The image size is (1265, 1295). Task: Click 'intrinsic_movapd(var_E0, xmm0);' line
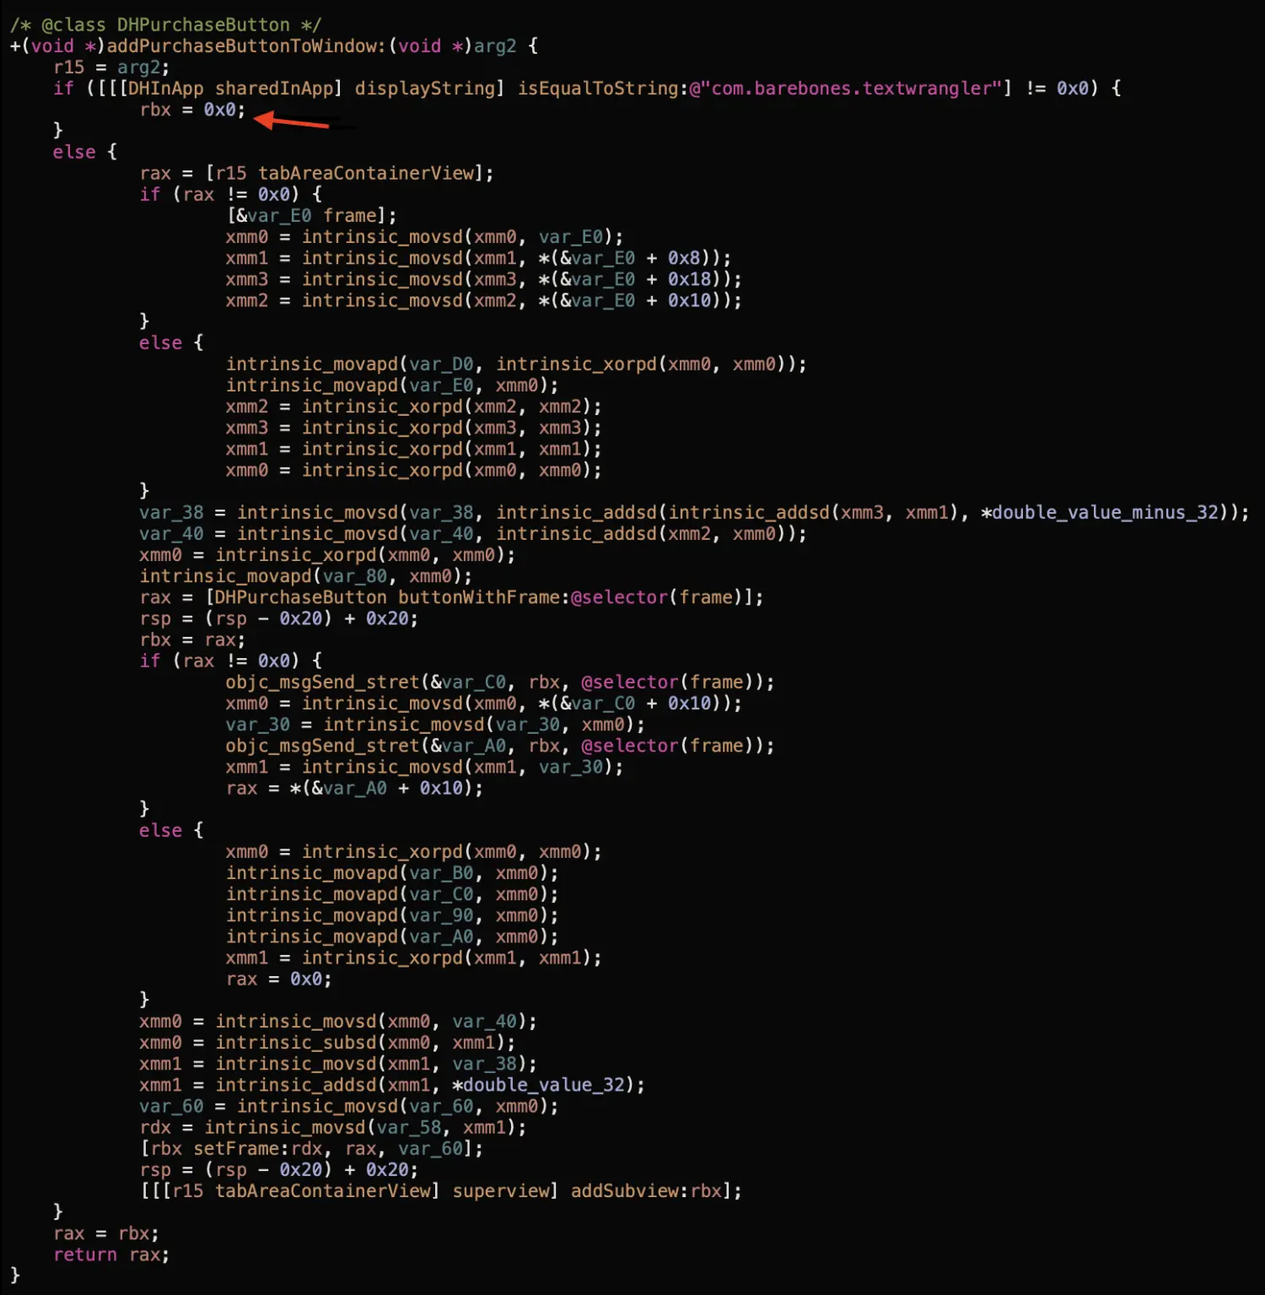click(x=392, y=385)
